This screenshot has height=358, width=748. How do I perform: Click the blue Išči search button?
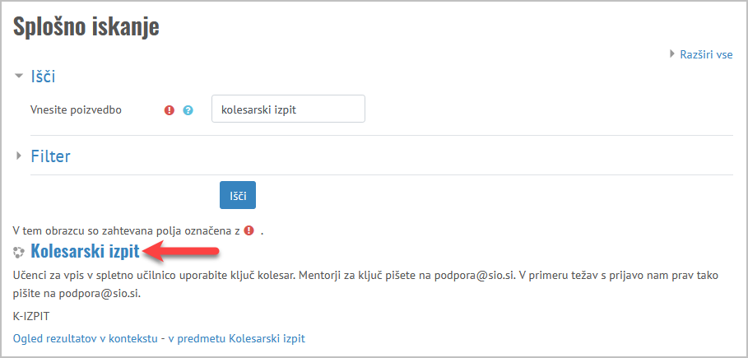coord(238,195)
